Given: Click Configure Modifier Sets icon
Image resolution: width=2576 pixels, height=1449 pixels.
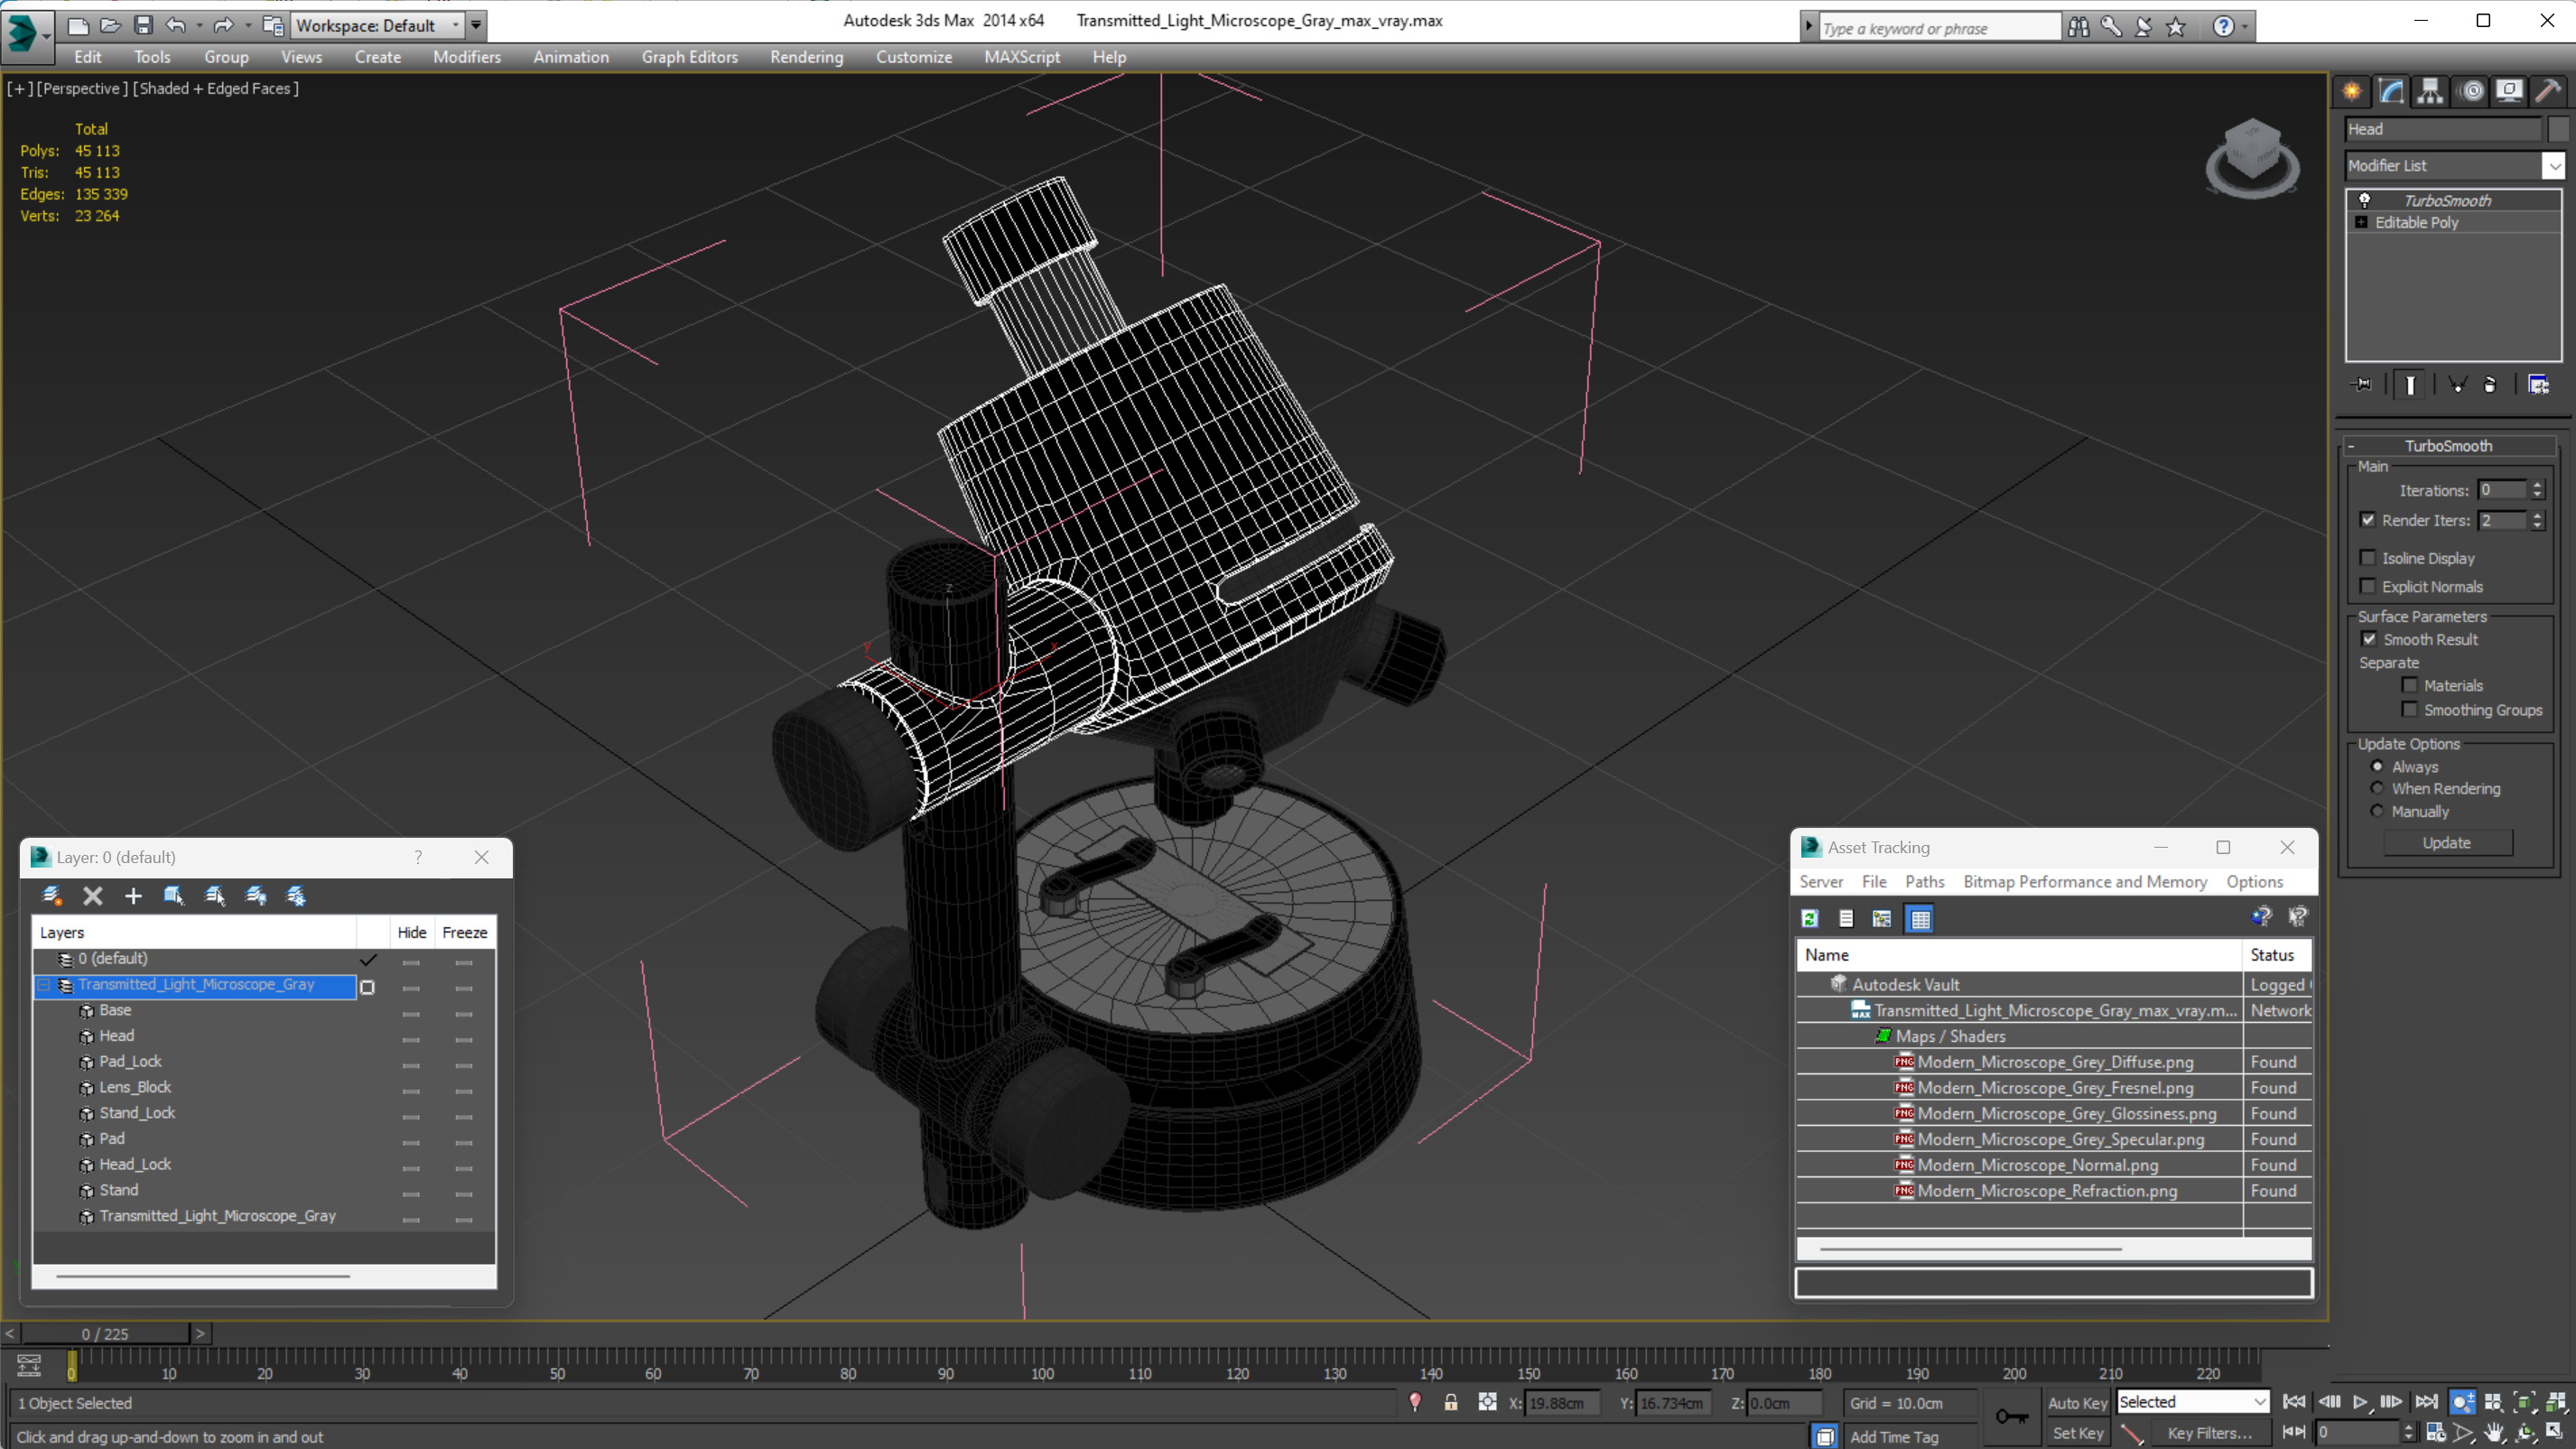Looking at the screenshot, I should coord(2538,385).
